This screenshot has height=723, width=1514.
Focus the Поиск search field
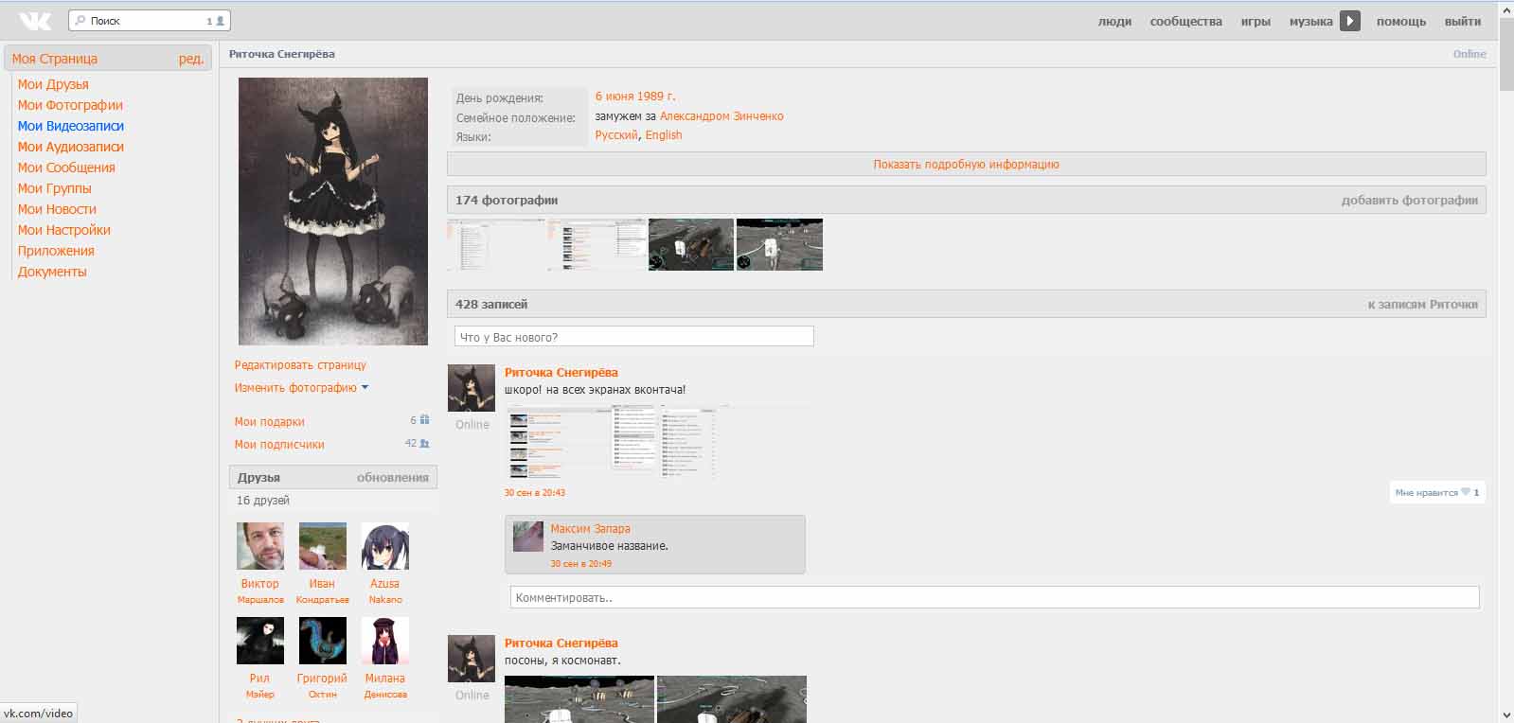tap(150, 21)
